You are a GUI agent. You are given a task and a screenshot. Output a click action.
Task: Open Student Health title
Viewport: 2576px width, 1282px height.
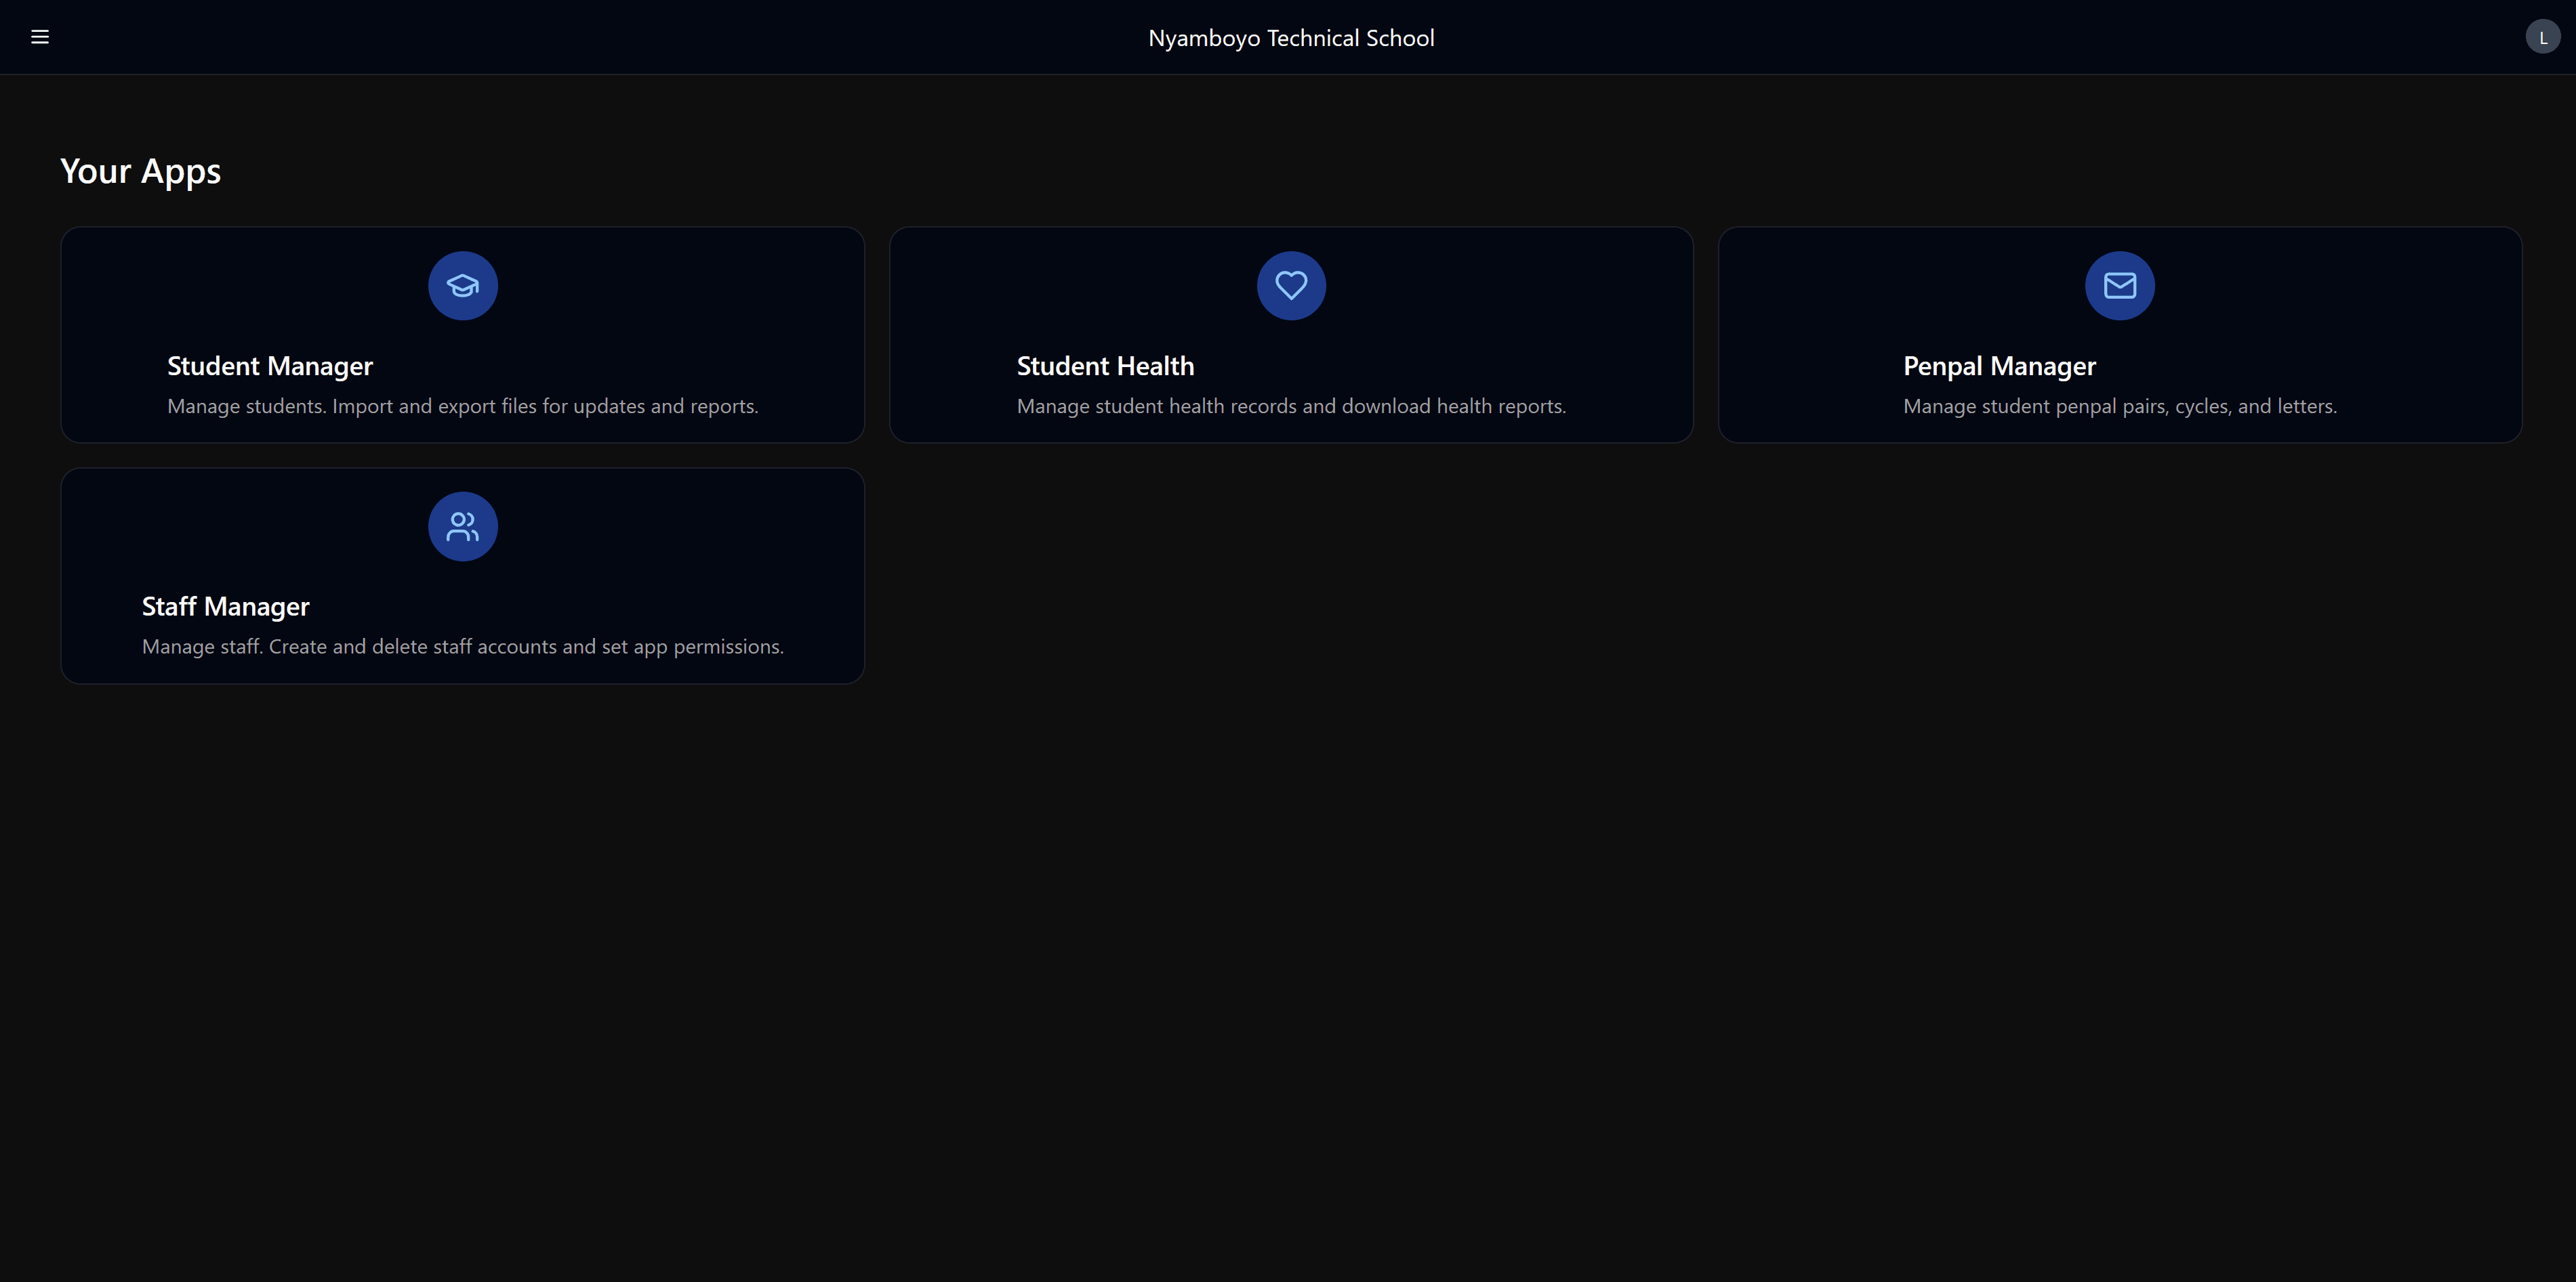point(1105,366)
